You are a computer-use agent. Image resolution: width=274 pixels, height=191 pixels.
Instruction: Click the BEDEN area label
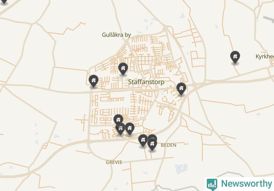(x=168, y=145)
